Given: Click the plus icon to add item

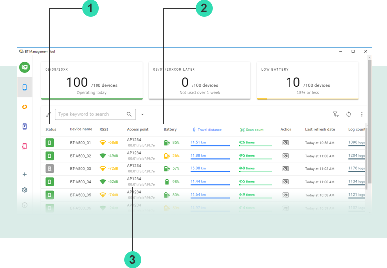Looking at the screenshot, I should [25, 174].
